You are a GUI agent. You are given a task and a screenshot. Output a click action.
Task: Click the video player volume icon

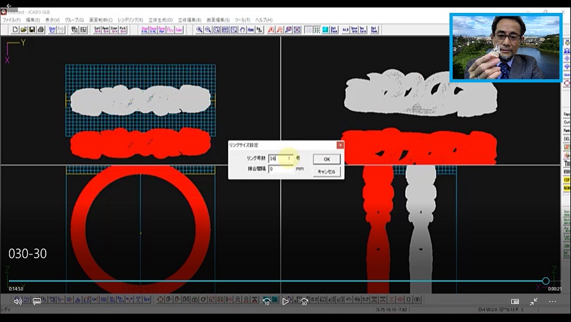(x=17, y=301)
